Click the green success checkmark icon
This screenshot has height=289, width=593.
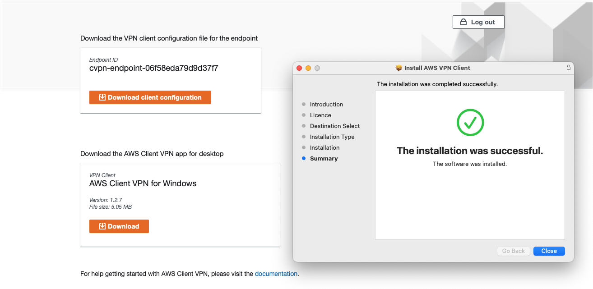470,122
